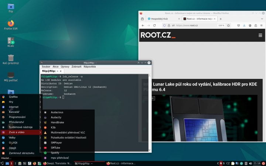Click the red power tray icon
The image size is (266, 166).
tap(263, 163)
